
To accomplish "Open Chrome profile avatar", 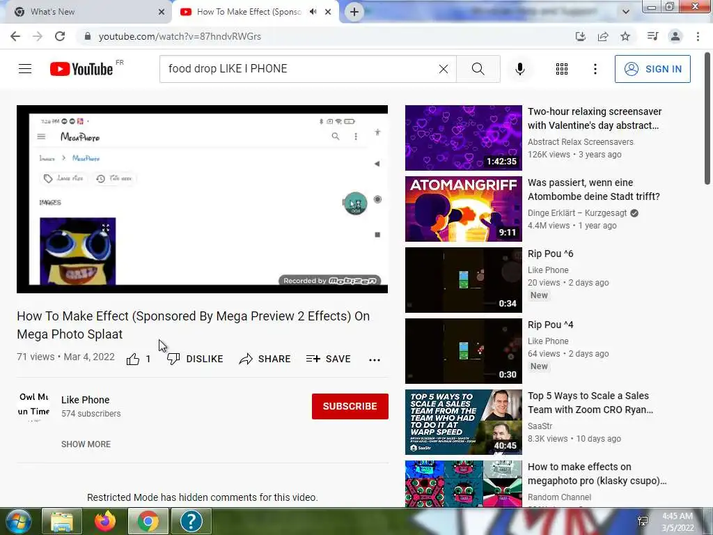I will pos(675,36).
